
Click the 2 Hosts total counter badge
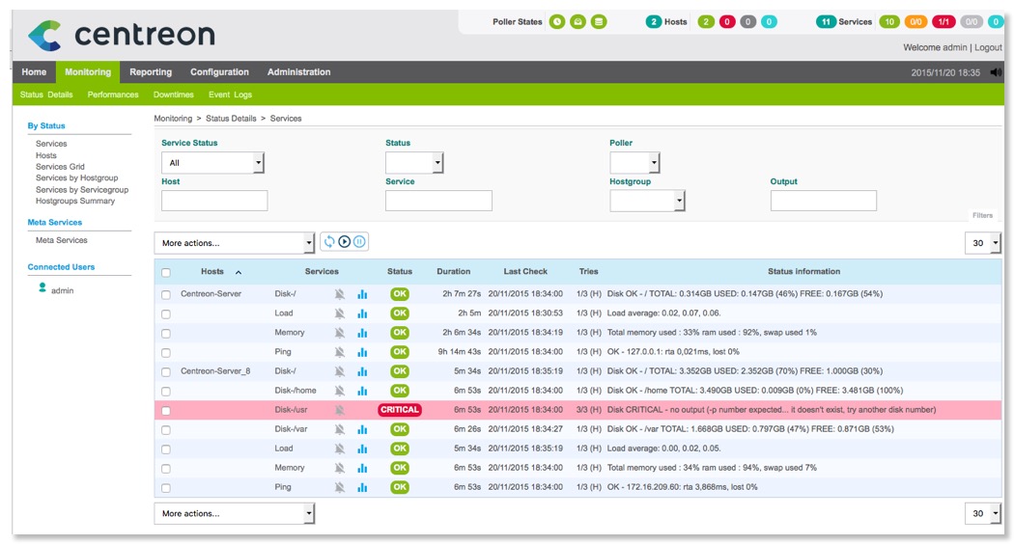653,22
